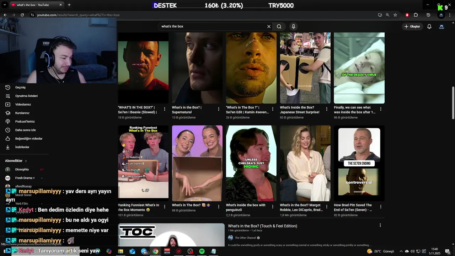The height and width of the screenshot is (256, 455).
Task: Play the penguinz0 short thumbnail
Action: coord(251,163)
